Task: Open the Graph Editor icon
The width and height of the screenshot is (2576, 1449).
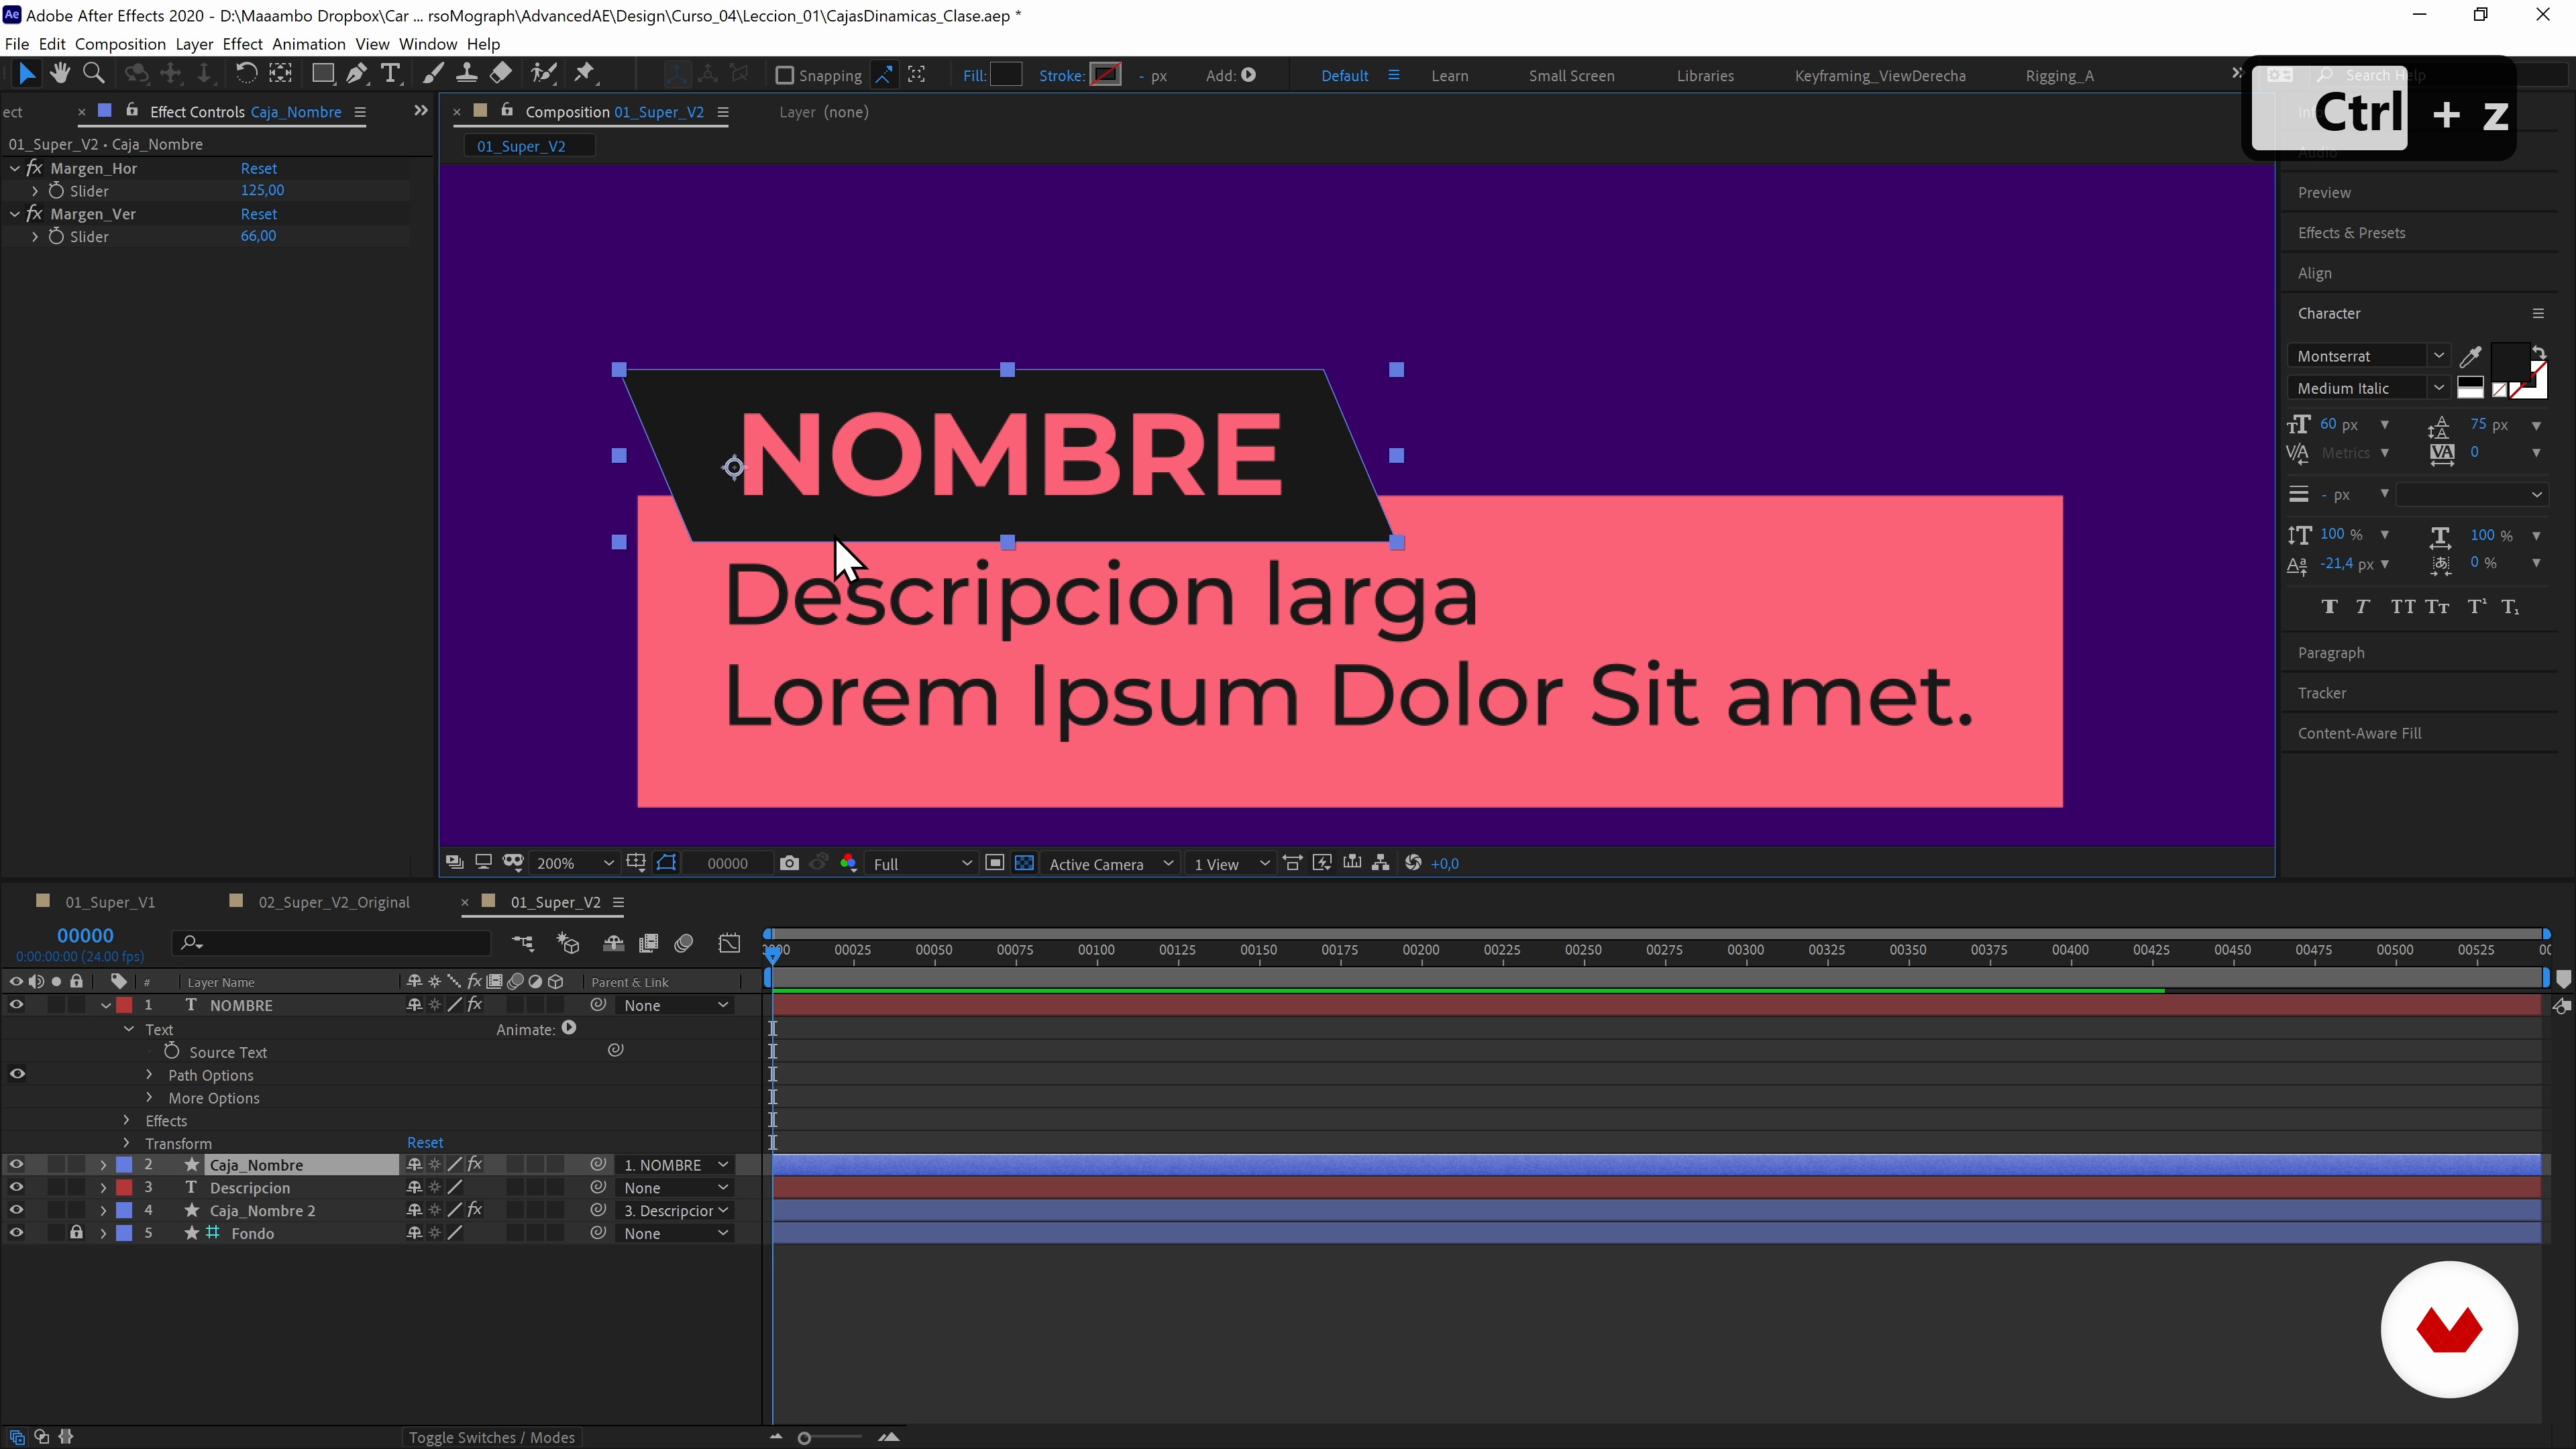Action: (730, 943)
